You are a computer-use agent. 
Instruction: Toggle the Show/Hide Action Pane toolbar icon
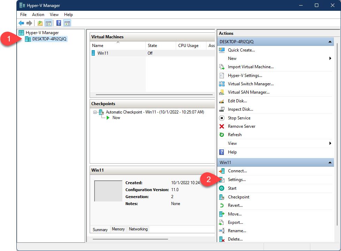click(67, 23)
